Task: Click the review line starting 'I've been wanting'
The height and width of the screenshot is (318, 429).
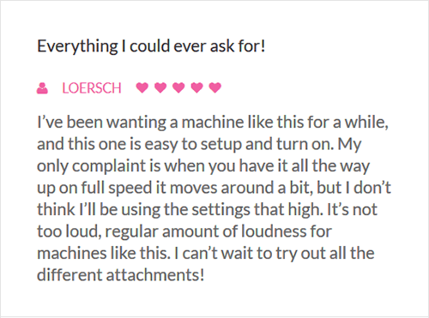Action: (213, 123)
